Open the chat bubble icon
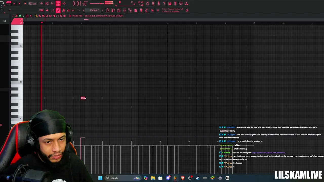Image resolution: width=324 pixels, height=182 pixels. click(181, 4)
